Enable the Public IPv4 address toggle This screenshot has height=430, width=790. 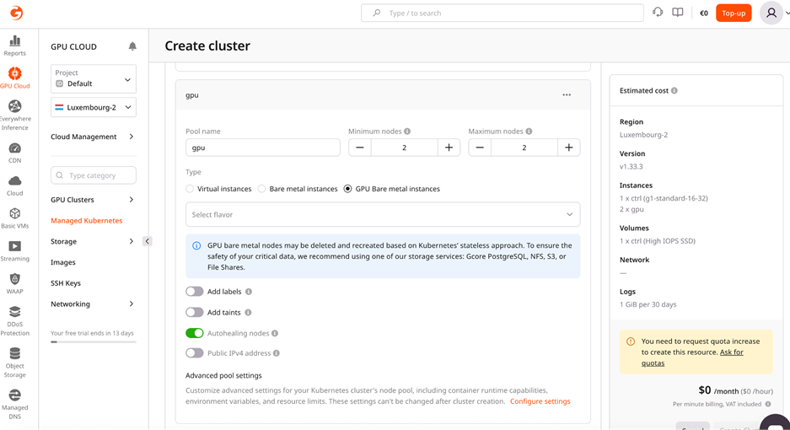point(195,353)
